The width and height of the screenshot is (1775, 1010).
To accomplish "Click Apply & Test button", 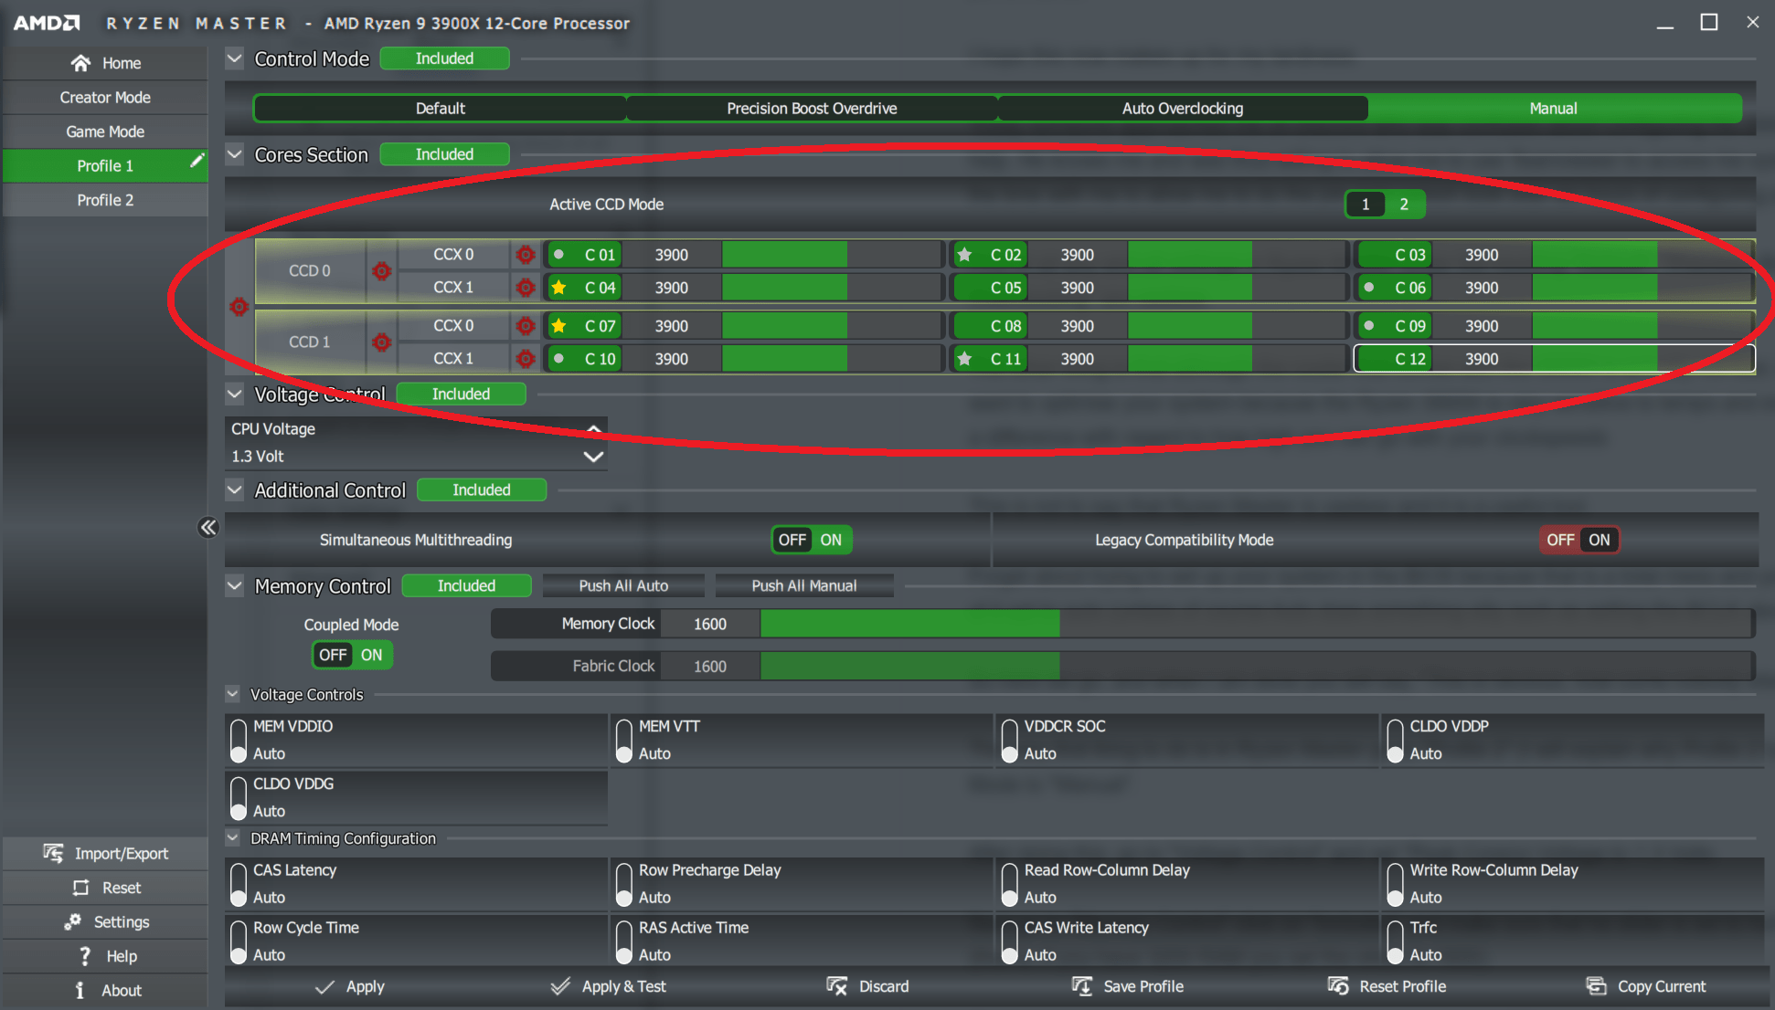I will point(609,986).
